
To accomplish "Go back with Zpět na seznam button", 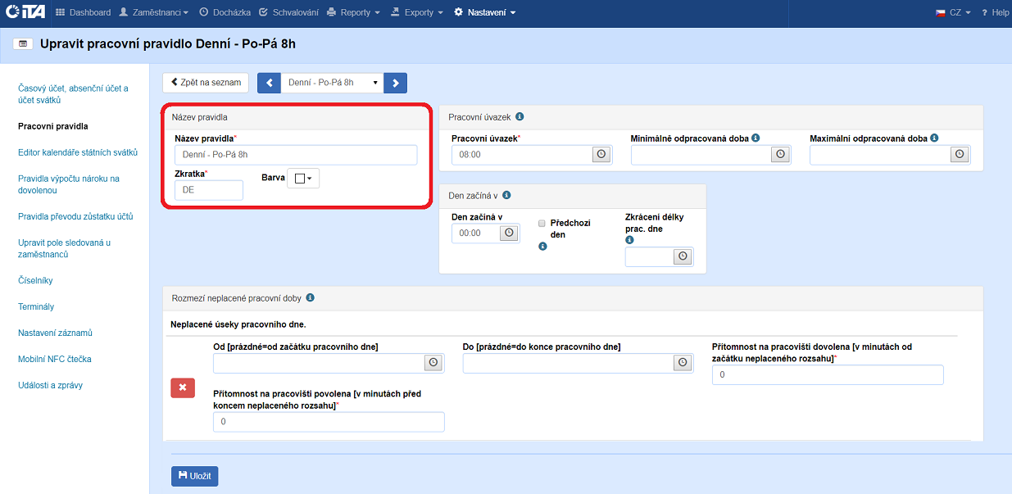I will [x=206, y=83].
